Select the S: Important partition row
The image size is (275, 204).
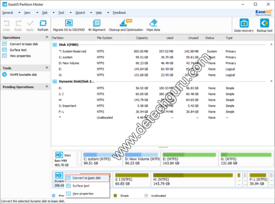[x=162, y=106]
